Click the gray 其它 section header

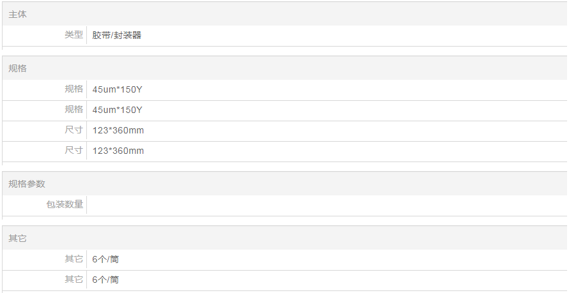coord(18,238)
